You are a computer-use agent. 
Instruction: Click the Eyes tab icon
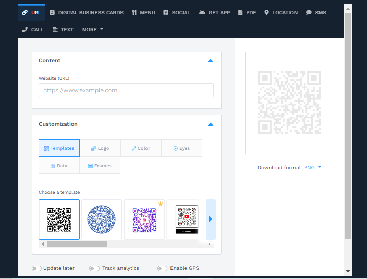[175, 148]
